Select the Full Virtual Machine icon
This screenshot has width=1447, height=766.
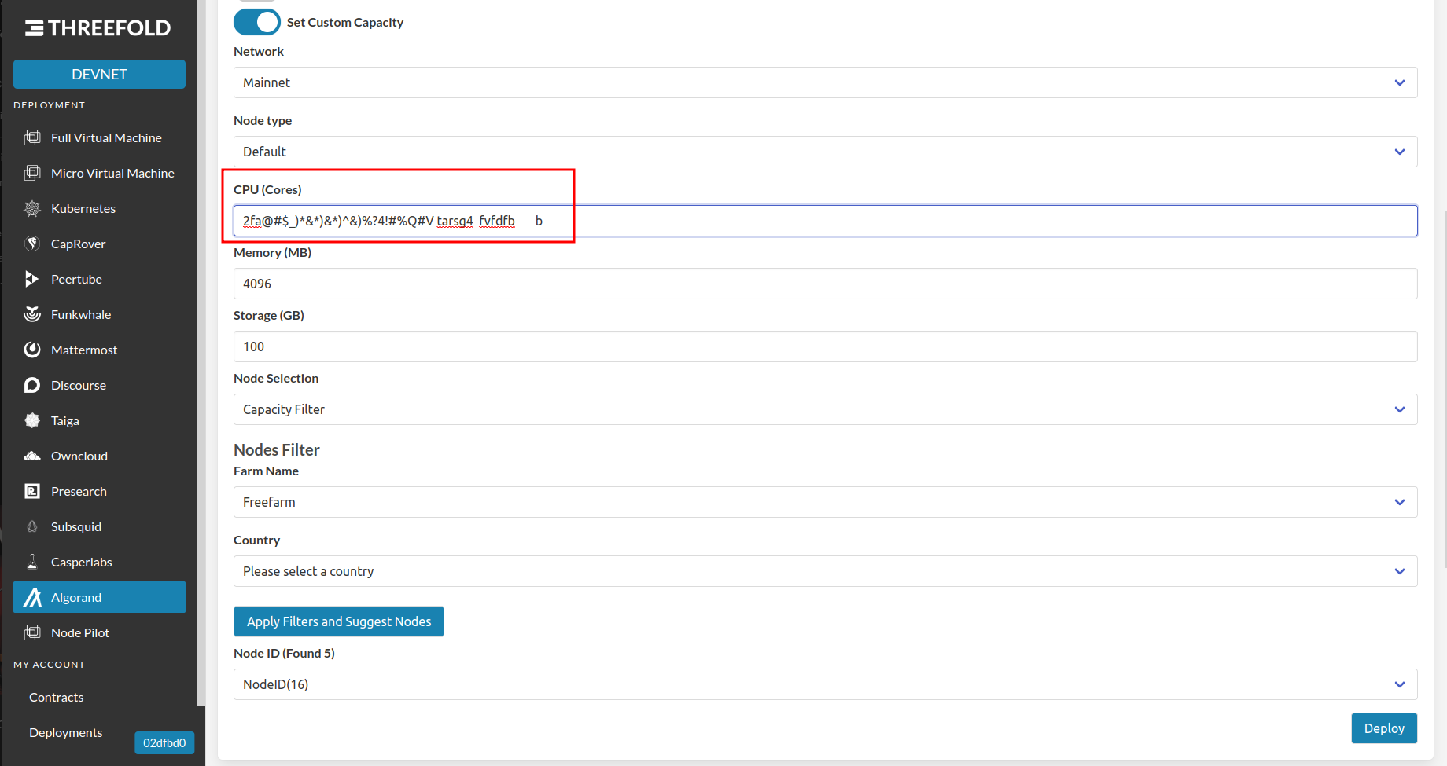tap(32, 137)
